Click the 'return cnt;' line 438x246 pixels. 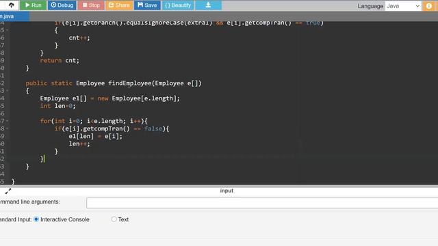point(60,61)
